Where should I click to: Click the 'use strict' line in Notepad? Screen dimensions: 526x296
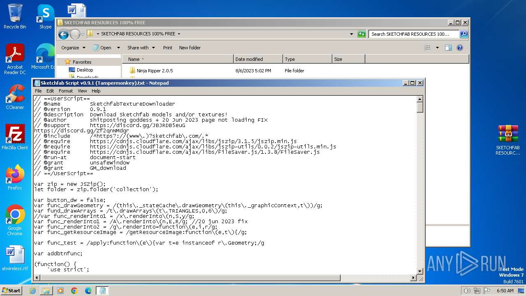[x=68, y=270]
